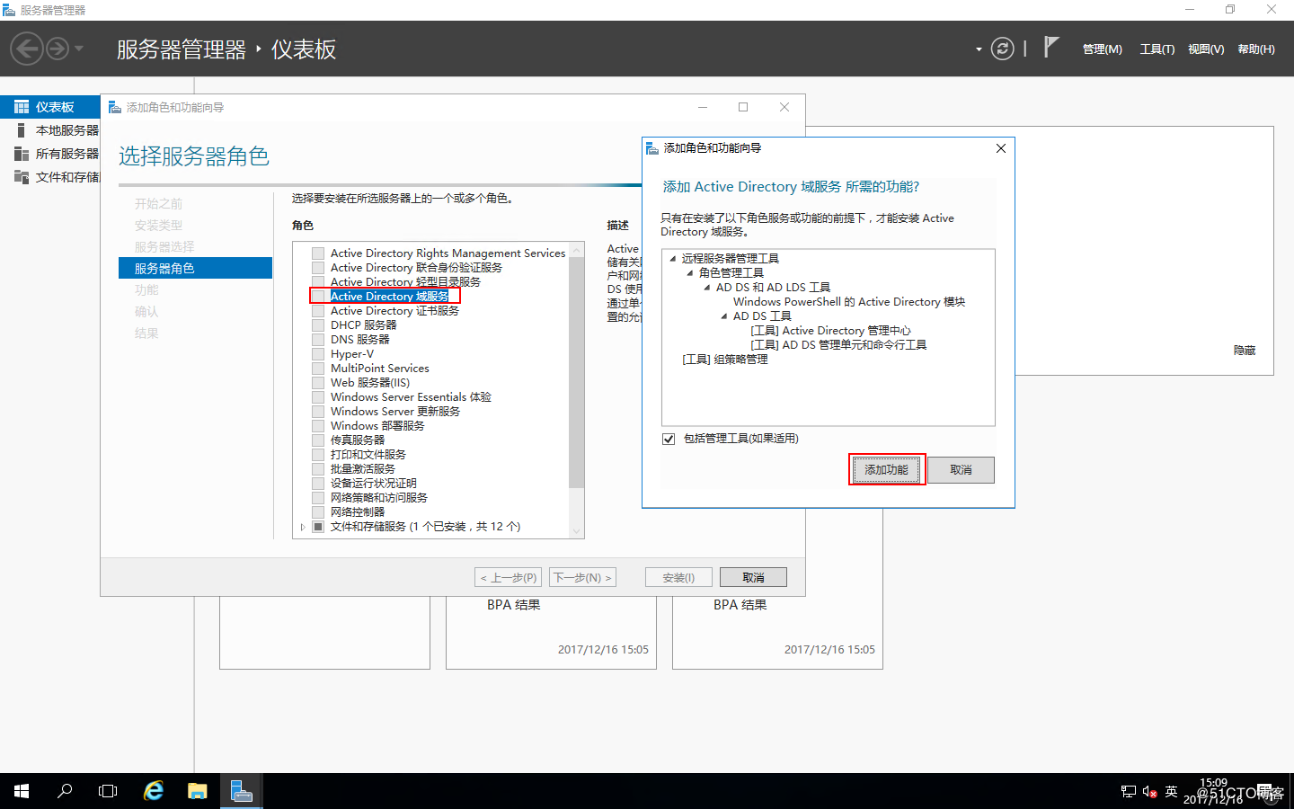The height and width of the screenshot is (809, 1294).
Task: Collapse AD DS 工具 tree node
Action: pyautogui.click(x=724, y=316)
